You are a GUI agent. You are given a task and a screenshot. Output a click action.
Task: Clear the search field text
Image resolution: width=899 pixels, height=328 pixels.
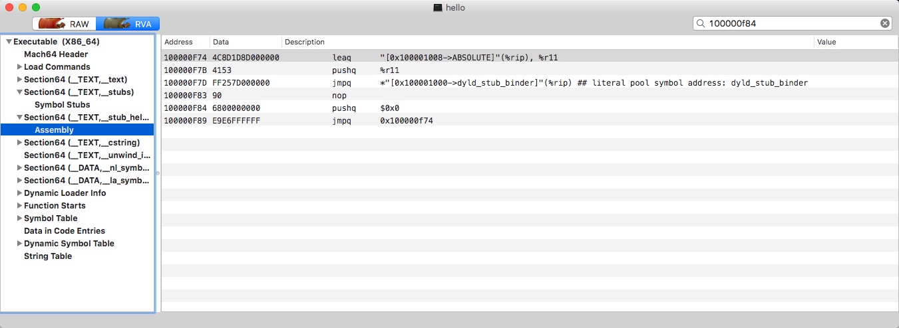coord(884,23)
